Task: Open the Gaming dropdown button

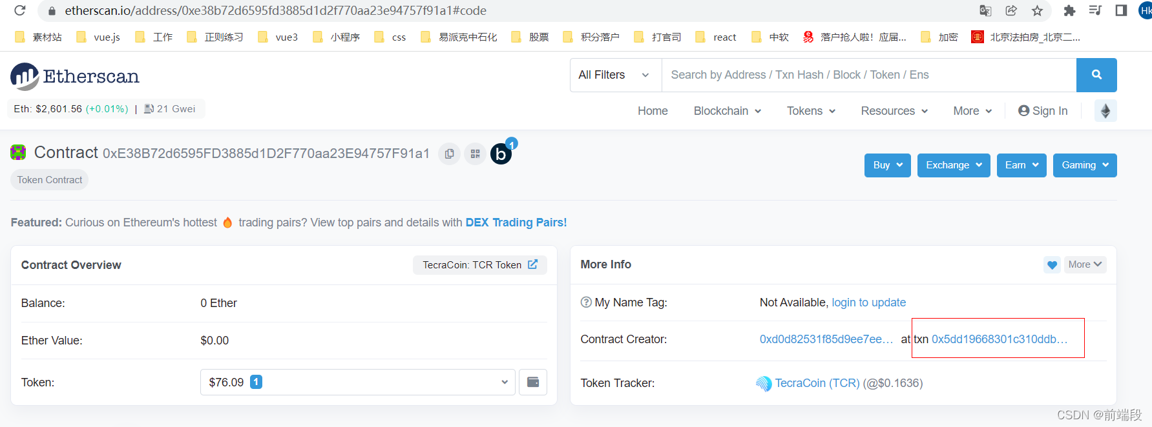Action: tap(1085, 165)
